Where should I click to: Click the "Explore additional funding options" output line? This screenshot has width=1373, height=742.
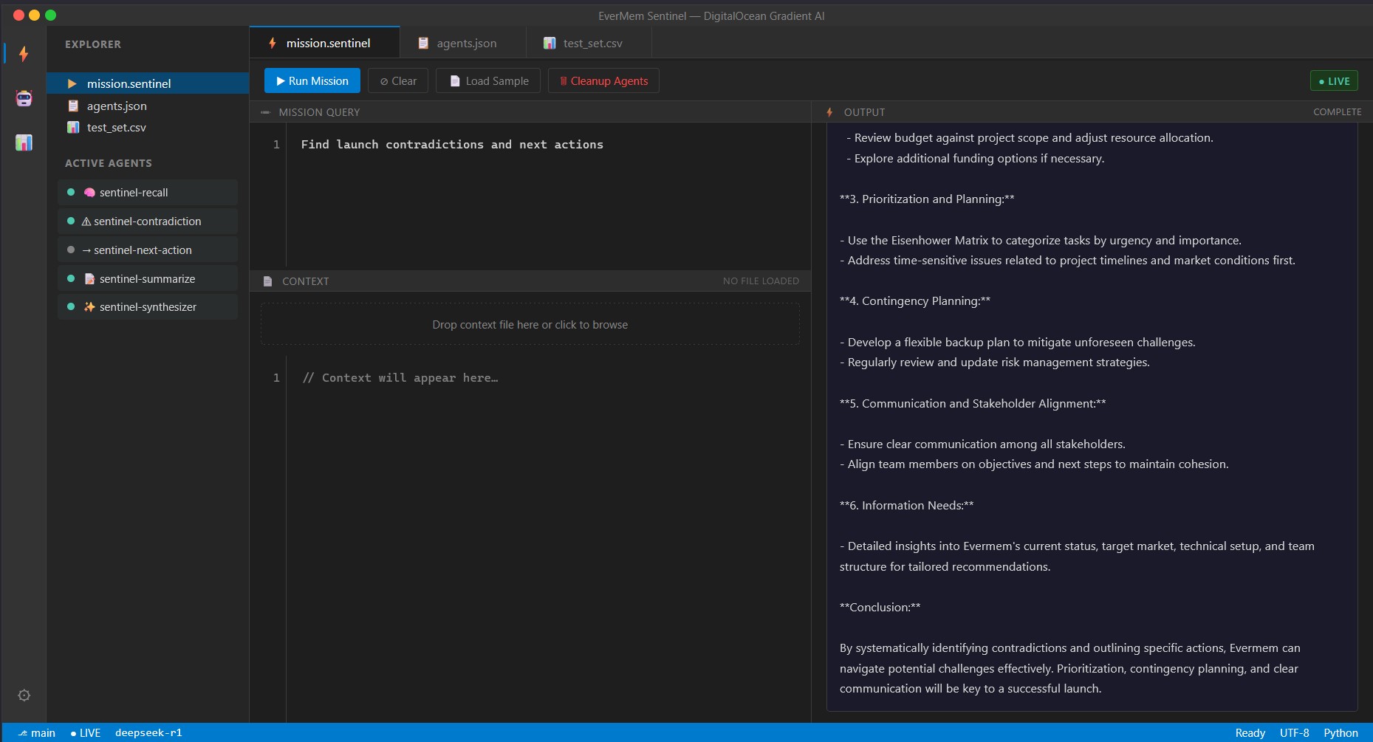[976, 159]
